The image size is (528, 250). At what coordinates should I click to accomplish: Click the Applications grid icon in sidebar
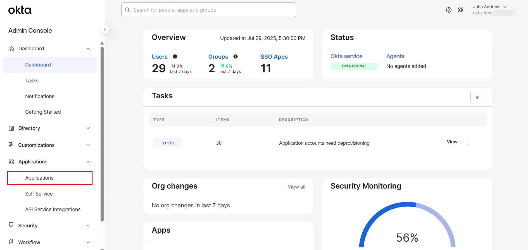coord(11,162)
